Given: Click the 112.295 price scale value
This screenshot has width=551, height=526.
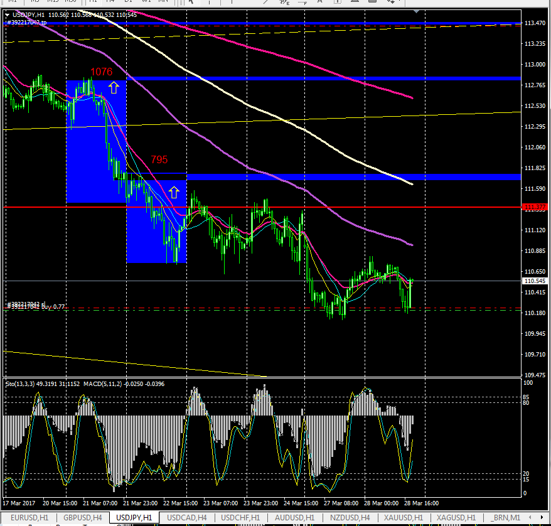Looking at the screenshot, I should [x=535, y=127].
